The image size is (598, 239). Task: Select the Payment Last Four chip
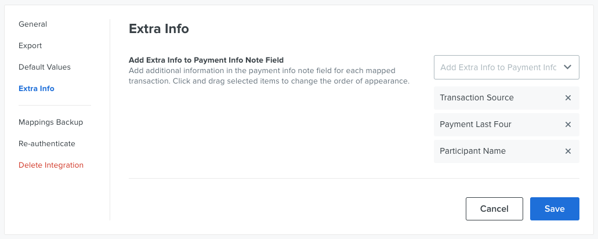(506, 125)
